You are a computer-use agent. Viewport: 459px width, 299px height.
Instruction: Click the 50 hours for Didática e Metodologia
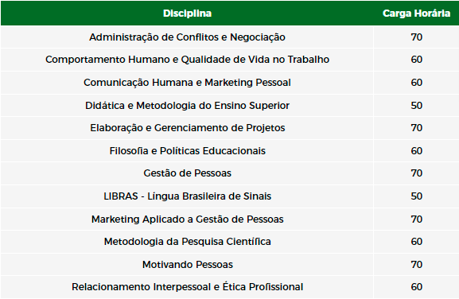click(416, 105)
